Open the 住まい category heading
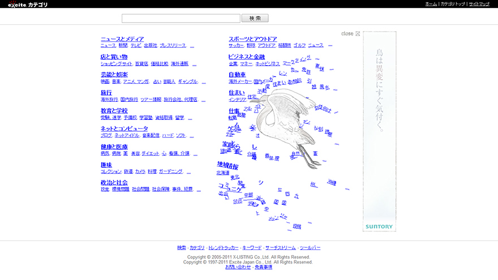 tap(237, 93)
